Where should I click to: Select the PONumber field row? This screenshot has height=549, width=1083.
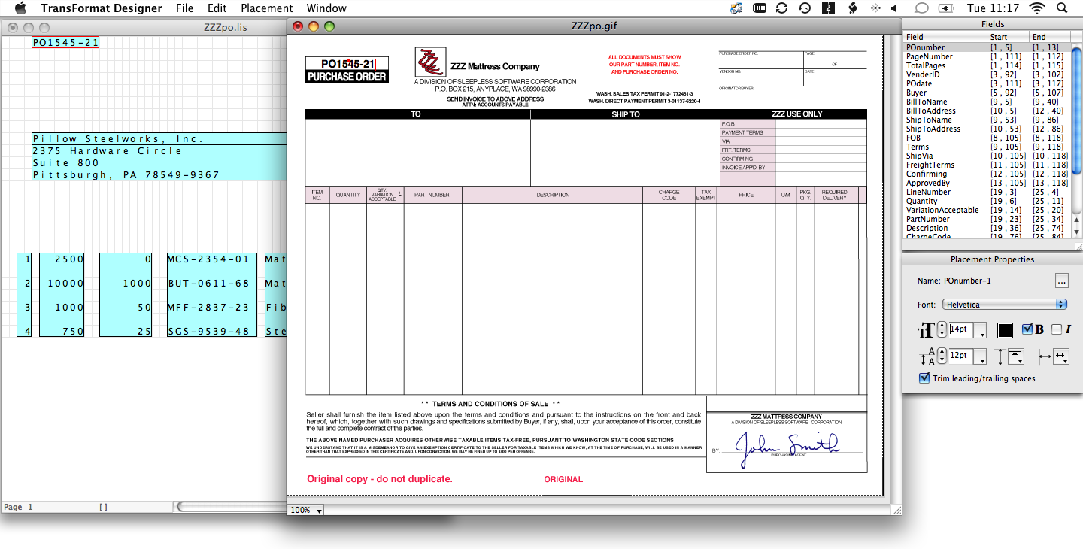(x=987, y=47)
